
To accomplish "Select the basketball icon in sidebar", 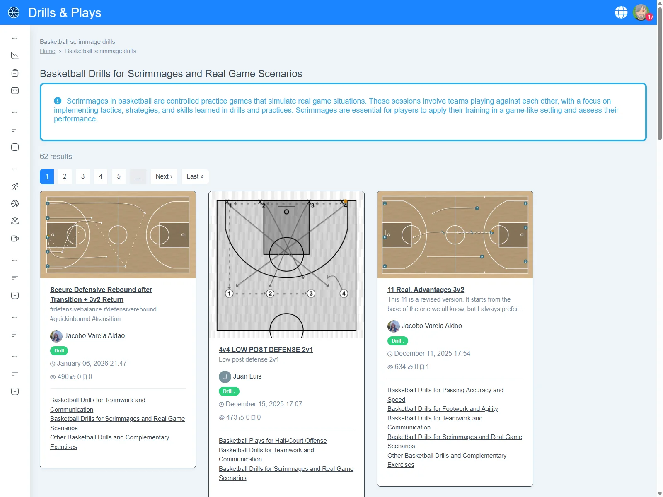I will 15,204.
